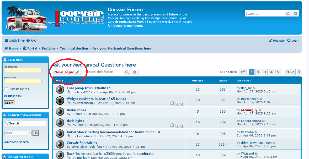
Task: Go to page 2 of topics
Action: click(x=258, y=72)
